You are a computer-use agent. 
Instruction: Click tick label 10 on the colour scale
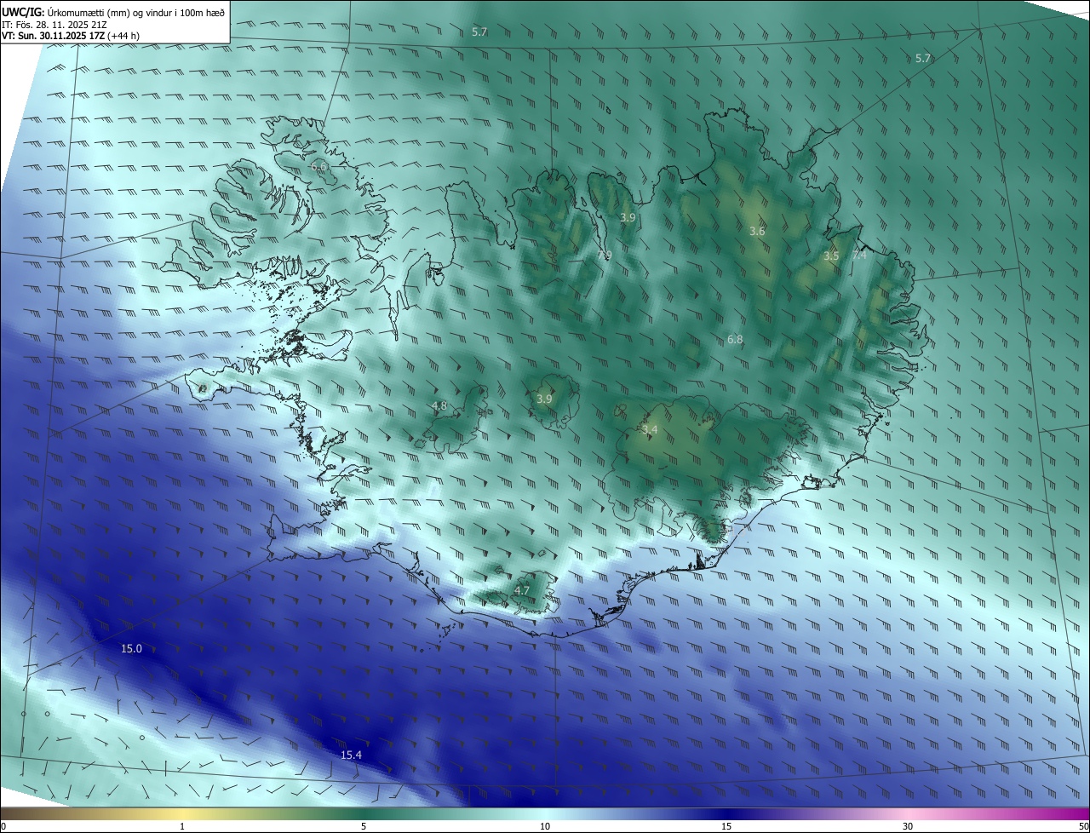(545, 827)
